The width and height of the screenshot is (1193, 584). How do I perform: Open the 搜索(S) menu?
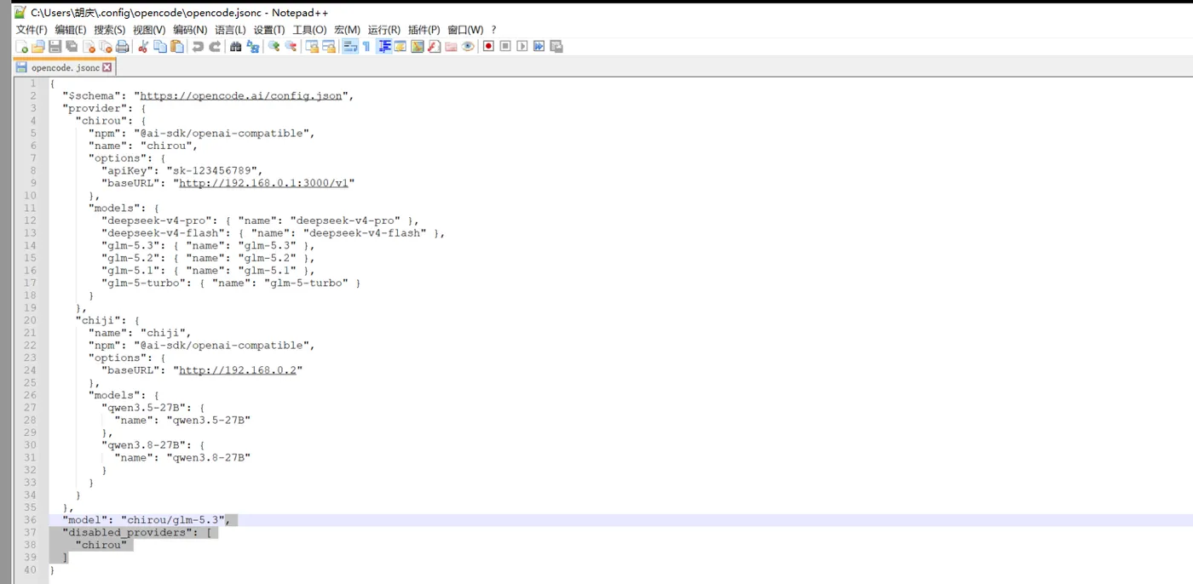click(110, 30)
